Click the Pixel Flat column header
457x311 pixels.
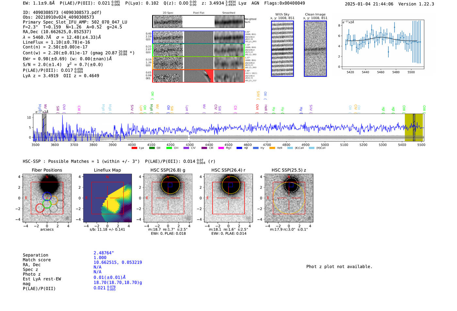click(x=198, y=13)
